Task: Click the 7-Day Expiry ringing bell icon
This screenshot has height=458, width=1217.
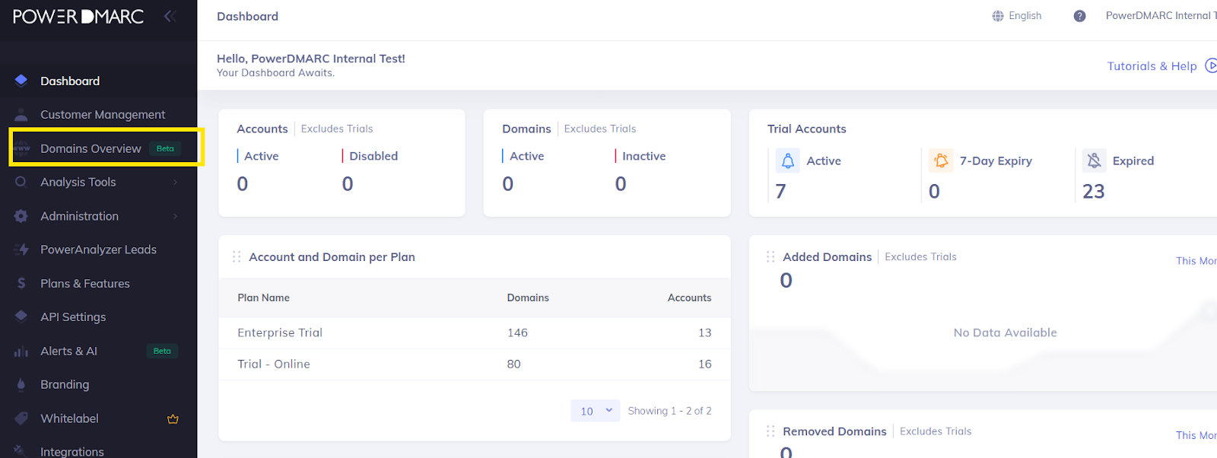Action: [x=941, y=161]
